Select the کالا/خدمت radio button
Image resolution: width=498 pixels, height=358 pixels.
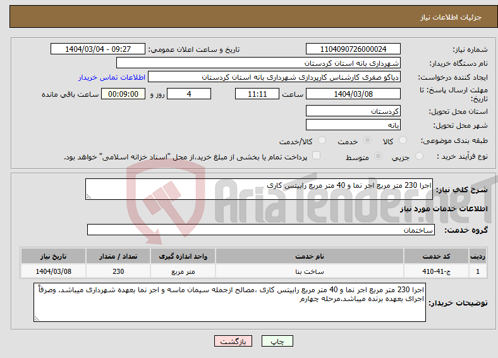point(322,140)
